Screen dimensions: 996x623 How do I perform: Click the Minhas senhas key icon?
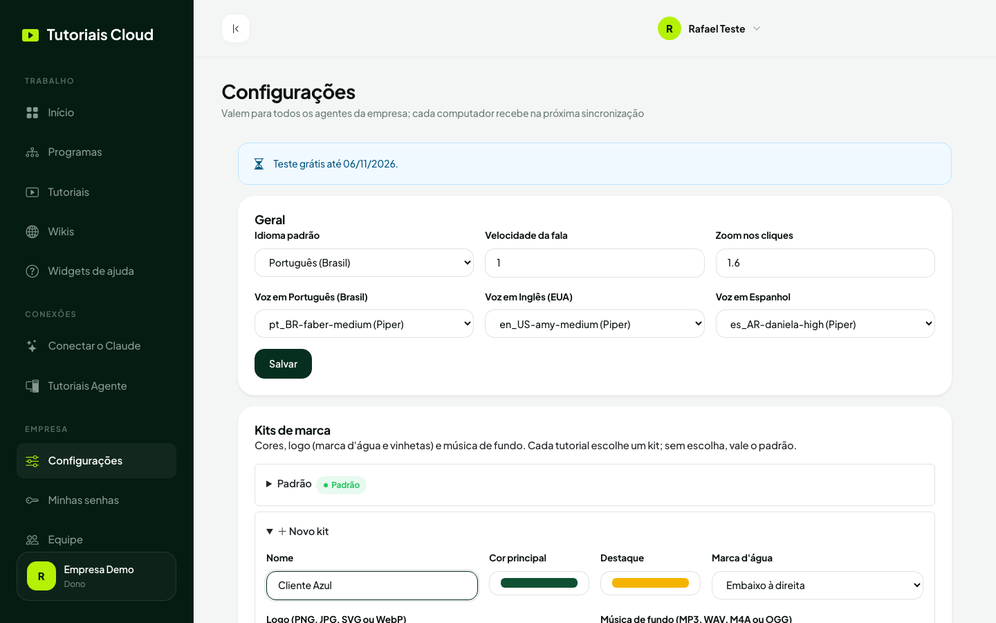tap(33, 500)
